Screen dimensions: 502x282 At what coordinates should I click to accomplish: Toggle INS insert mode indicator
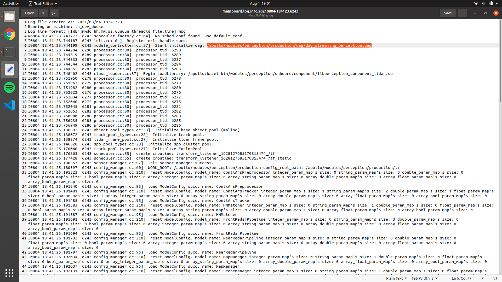[494, 278]
